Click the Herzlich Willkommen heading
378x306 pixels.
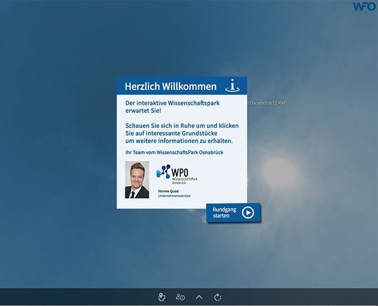point(171,86)
